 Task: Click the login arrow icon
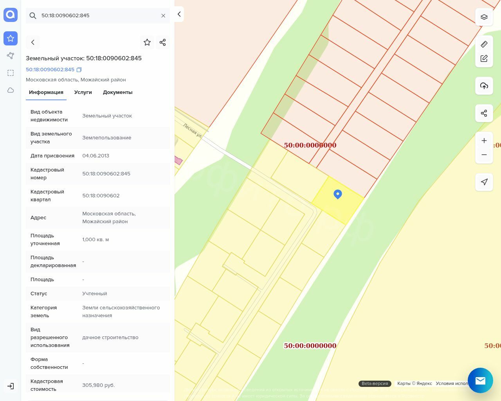[11, 386]
